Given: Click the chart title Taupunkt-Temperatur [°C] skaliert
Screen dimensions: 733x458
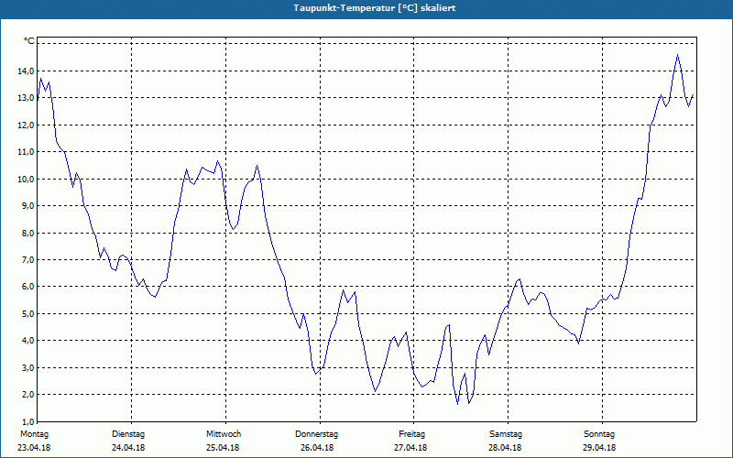Looking at the screenshot, I should coord(375,8).
